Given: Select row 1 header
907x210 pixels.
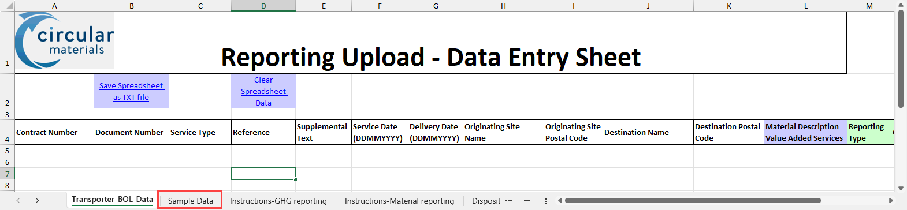Looking at the screenshot, I should [7, 43].
